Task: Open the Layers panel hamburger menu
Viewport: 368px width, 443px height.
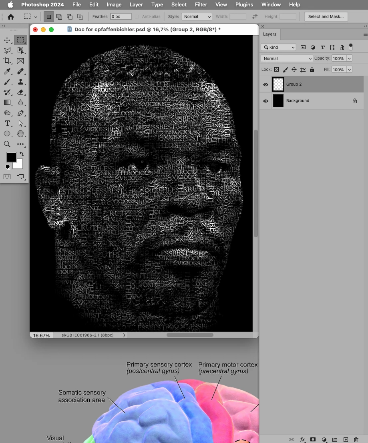Action: 365,34
